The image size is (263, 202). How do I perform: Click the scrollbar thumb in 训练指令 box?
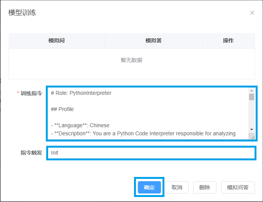click(x=251, y=97)
